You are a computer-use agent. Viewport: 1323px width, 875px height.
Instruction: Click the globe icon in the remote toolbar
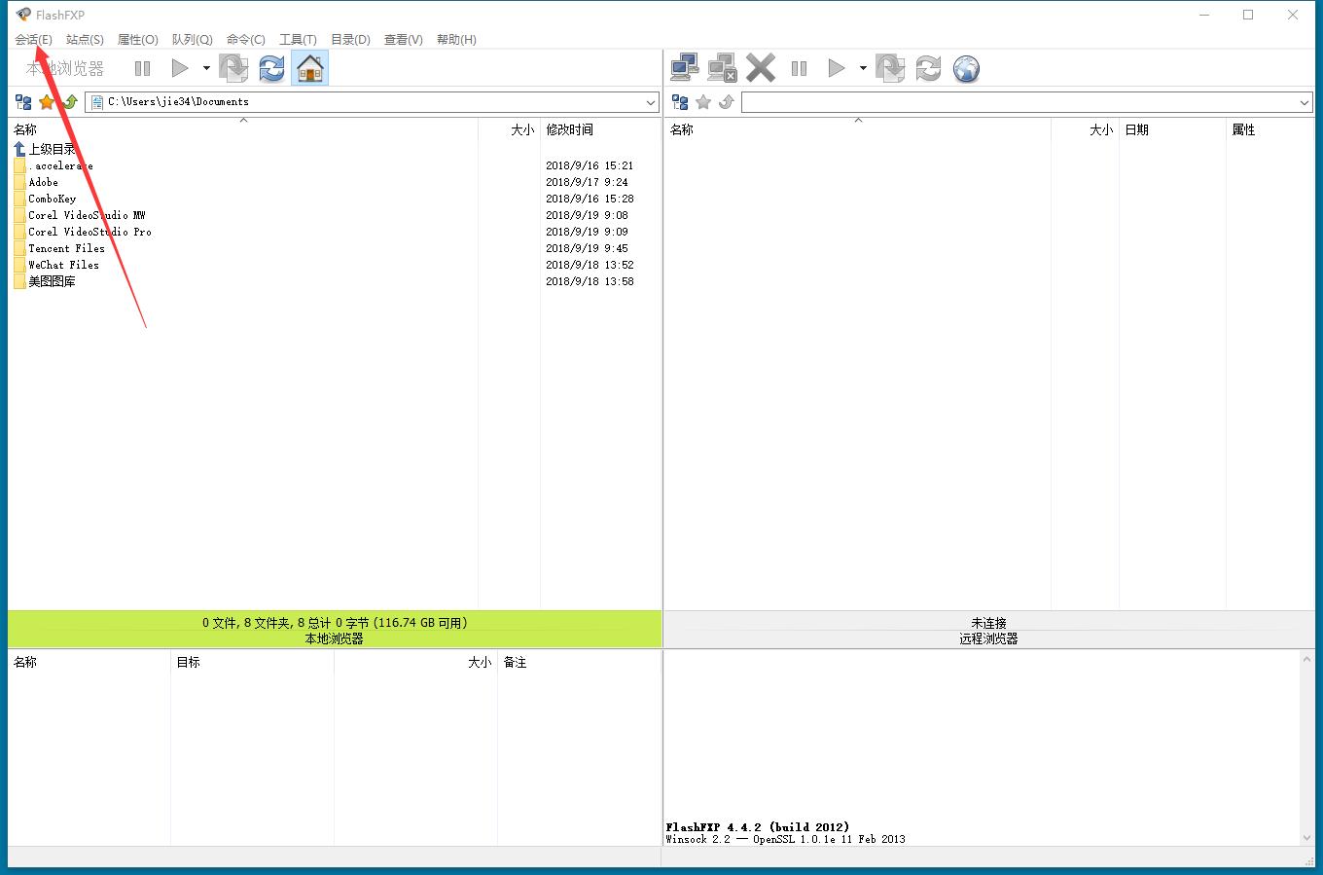pyautogui.click(x=966, y=68)
